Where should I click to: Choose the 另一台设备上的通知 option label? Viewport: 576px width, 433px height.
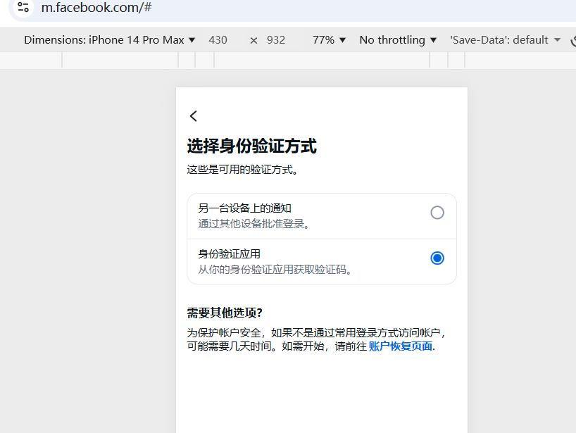[244, 208]
